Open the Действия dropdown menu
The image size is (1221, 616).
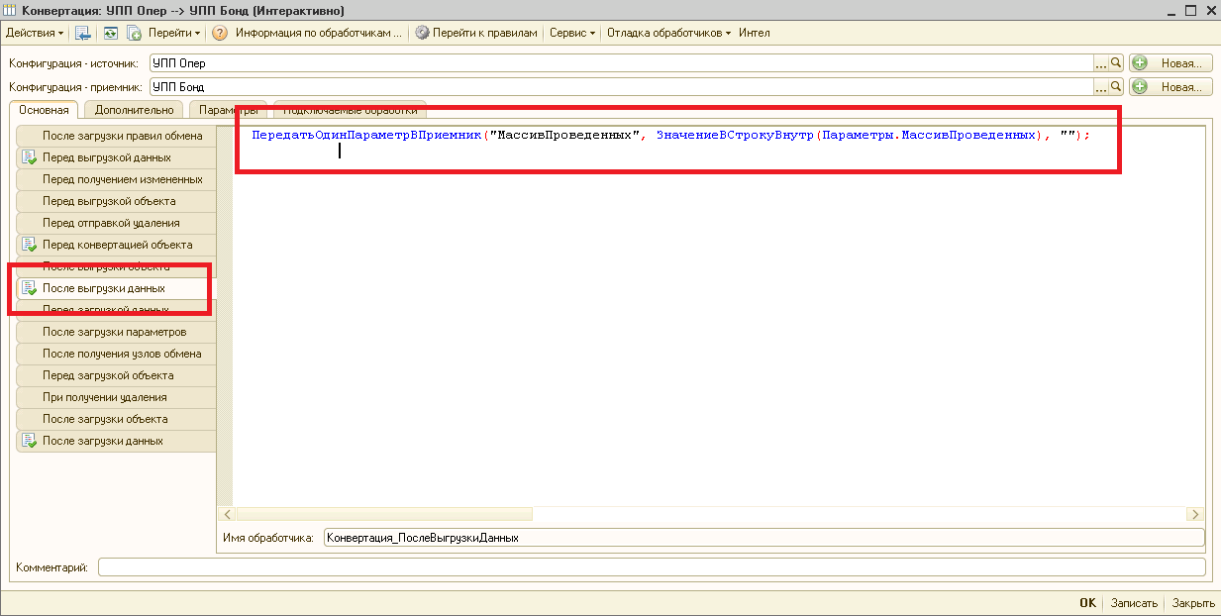[35, 33]
